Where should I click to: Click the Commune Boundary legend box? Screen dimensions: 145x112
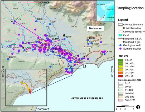pyautogui.click(x=120, y=32)
